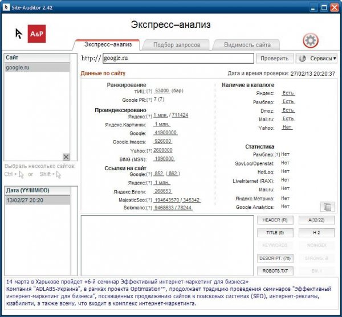Open the Yahoo catalog Нет link
This screenshot has height=317, width=342.
coord(287,127)
